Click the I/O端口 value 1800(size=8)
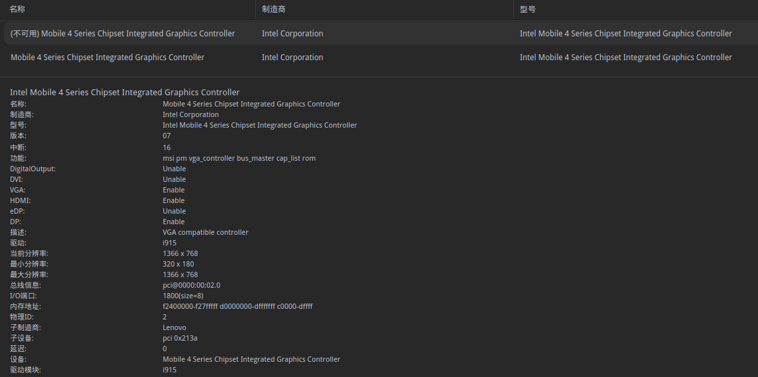 pos(183,296)
